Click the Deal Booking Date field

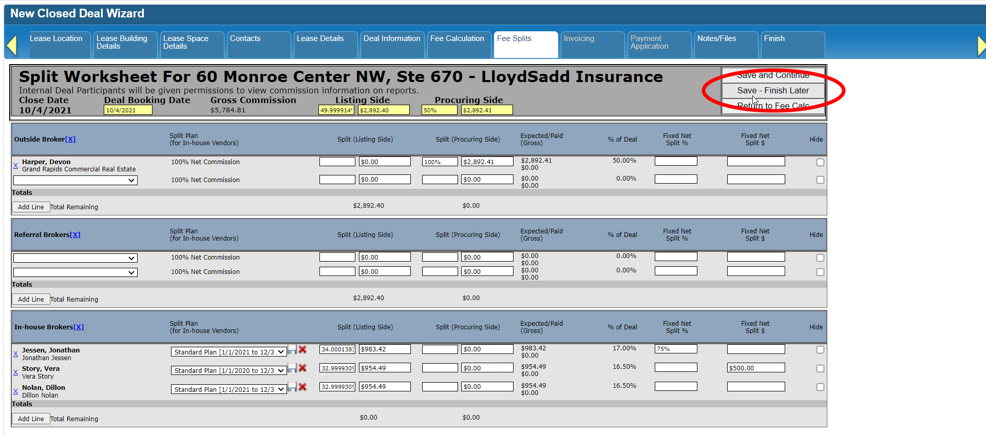coord(128,110)
